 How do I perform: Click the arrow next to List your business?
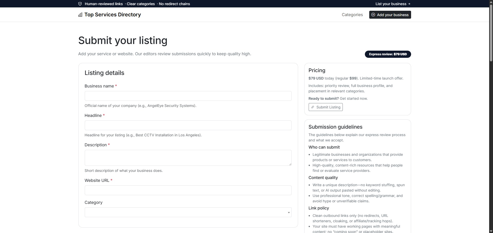[409, 4]
